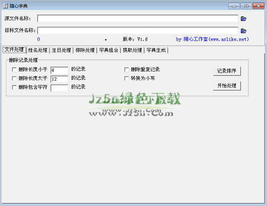Image resolution: width=267 pixels, height=206 pixels.
Task: Switch to the 姓名处理 tab
Action: 37,50
